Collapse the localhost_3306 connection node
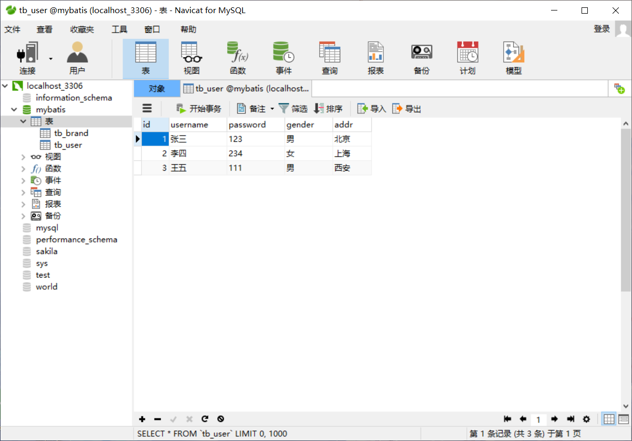This screenshot has height=441, width=632. [x=5, y=86]
